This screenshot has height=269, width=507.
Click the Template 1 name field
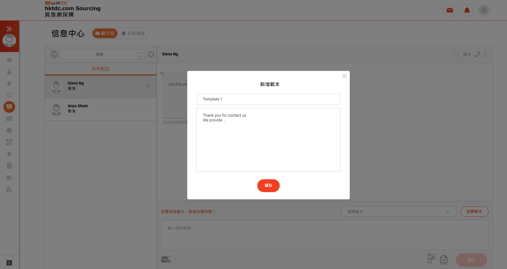[268, 99]
